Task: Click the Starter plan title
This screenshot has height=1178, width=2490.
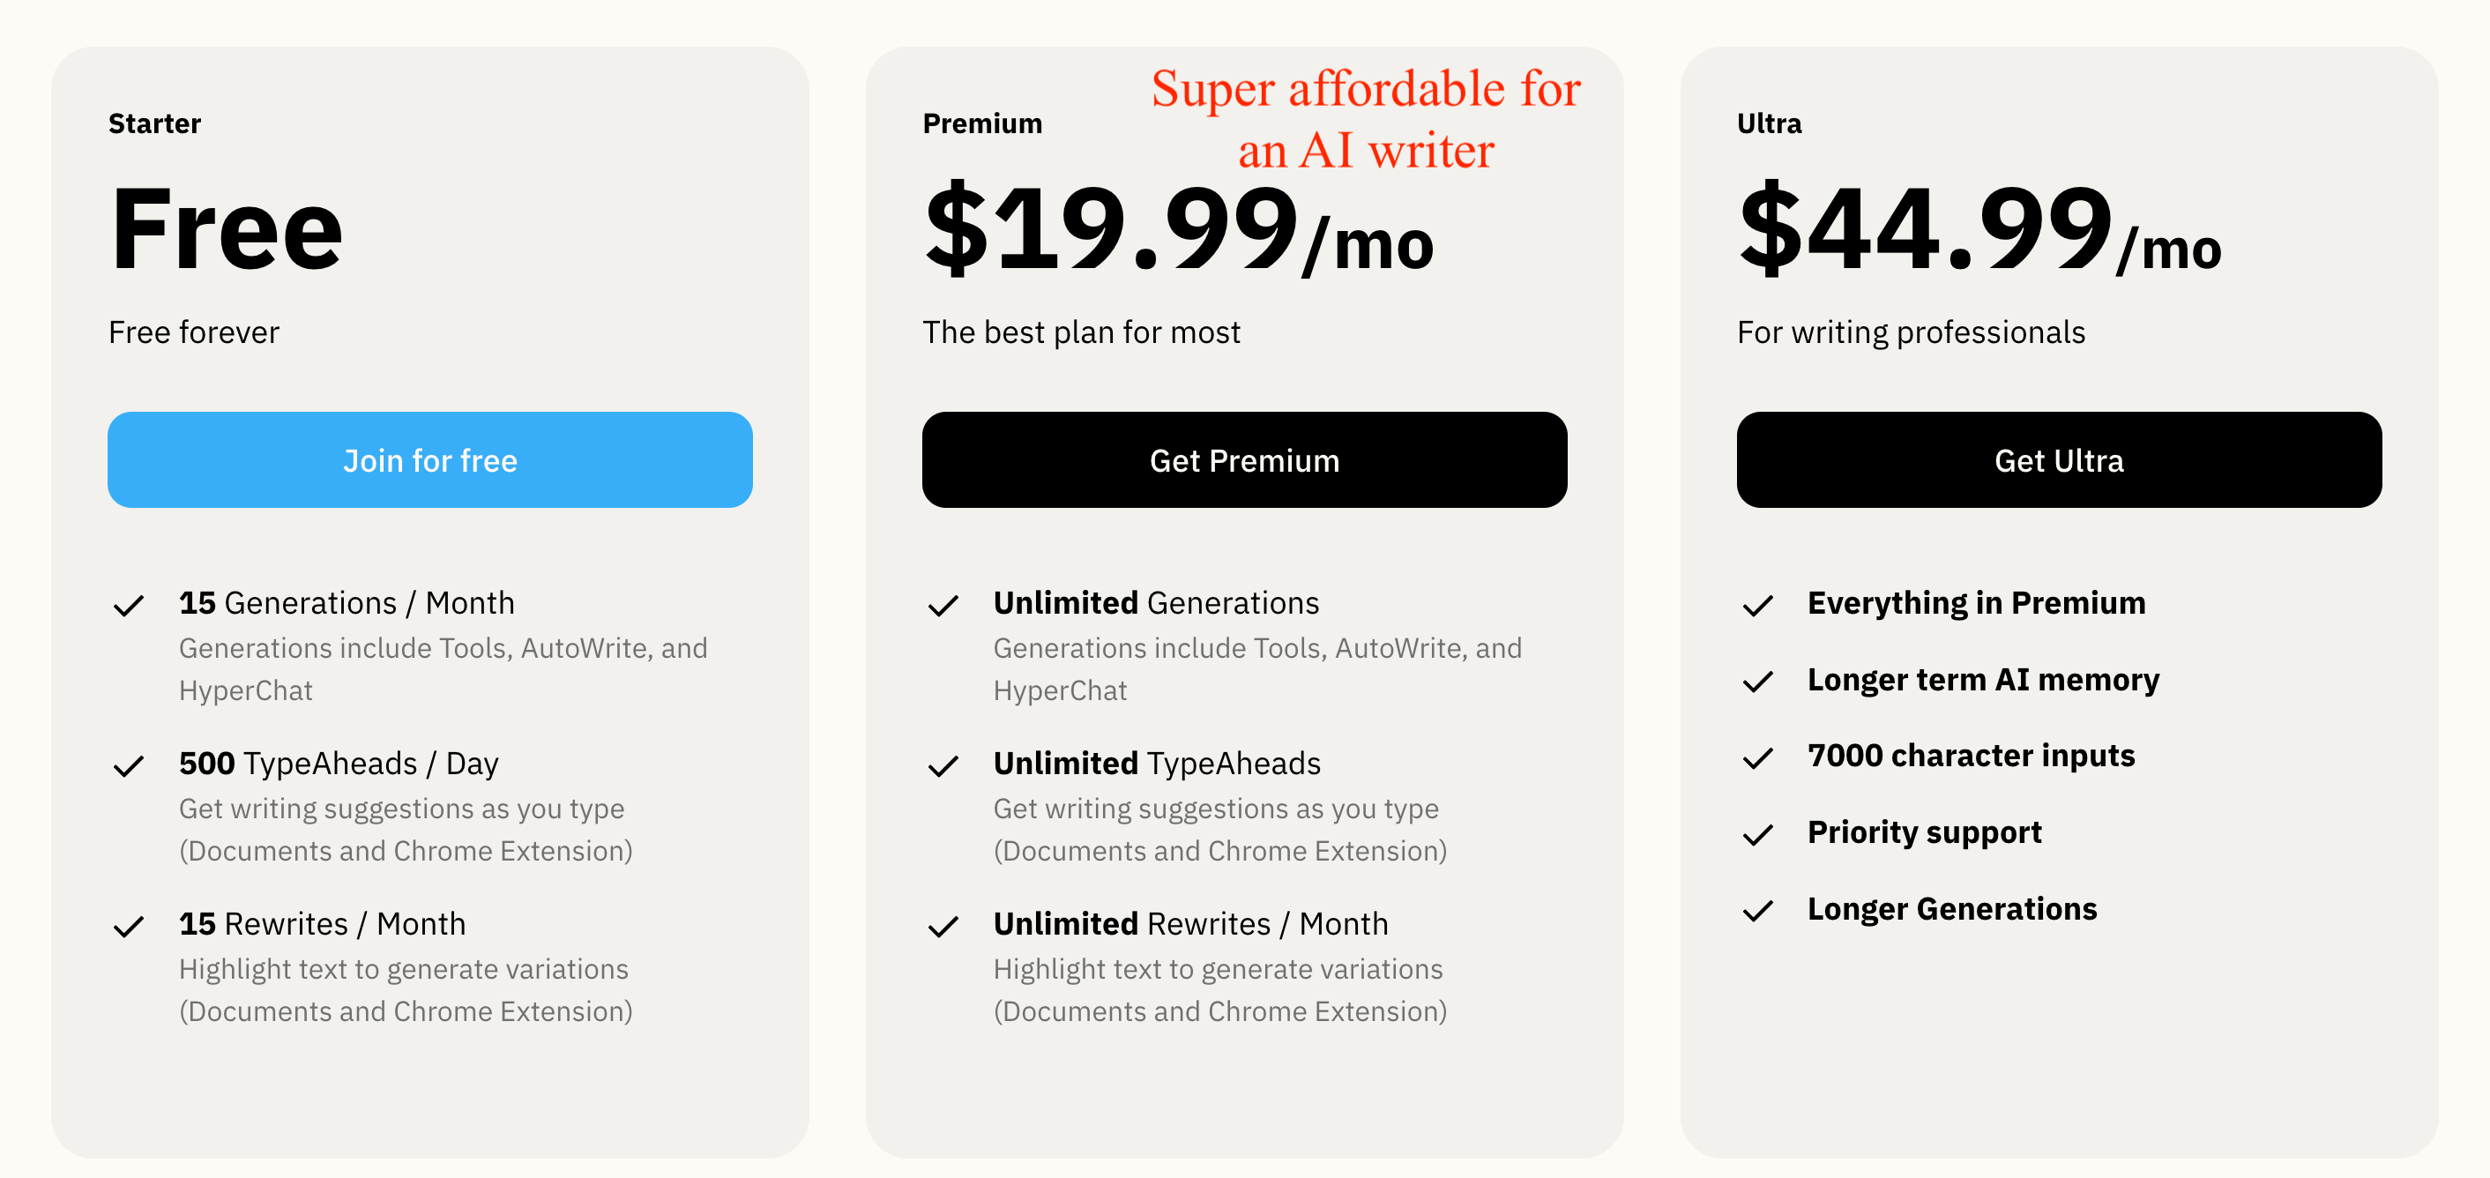Action: pyautogui.click(x=154, y=123)
